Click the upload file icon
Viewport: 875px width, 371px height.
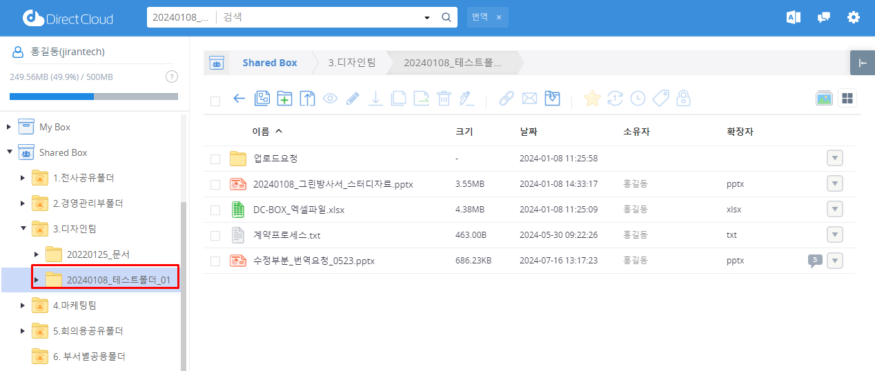[x=307, y=99]
